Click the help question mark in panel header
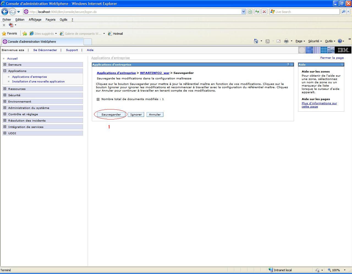This screenshot has height=274, width=352. 288,65
